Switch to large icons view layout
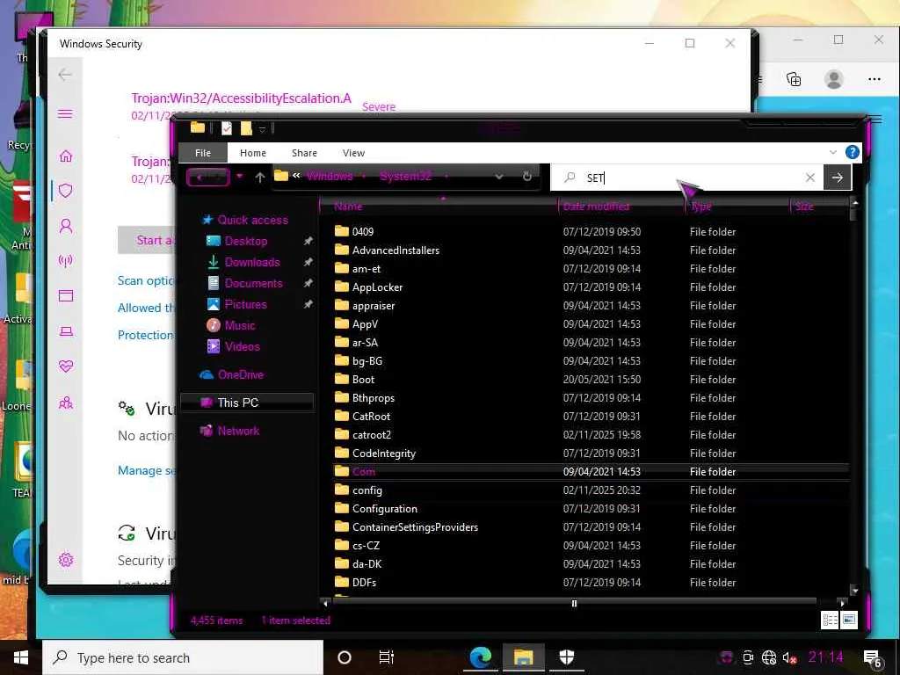900x675 pixels. pyautogui.click(x=848, y=620)
